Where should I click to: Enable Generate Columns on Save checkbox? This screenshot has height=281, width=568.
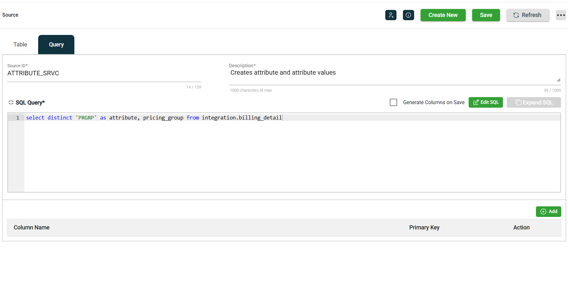393,102
